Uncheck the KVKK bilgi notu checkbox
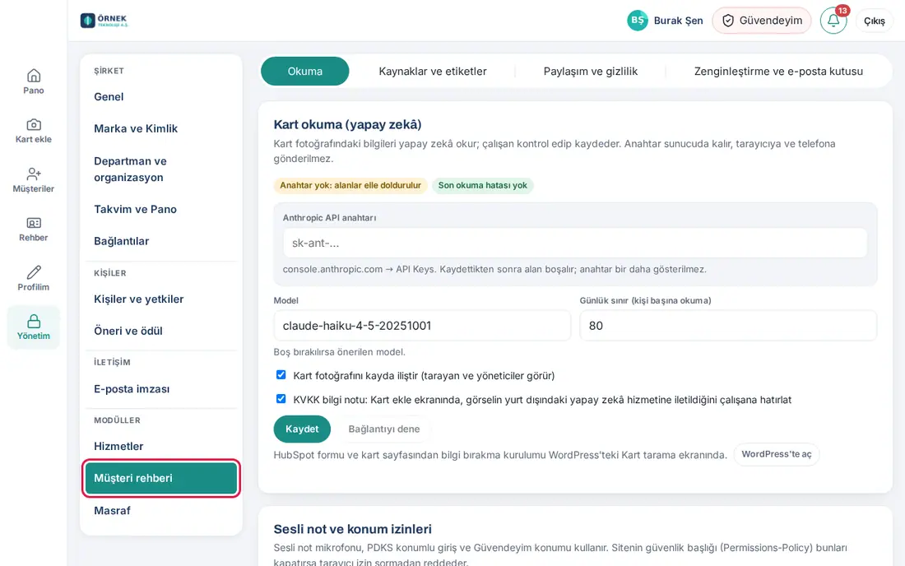The width and height of the screenshot is (905, 566). (x=281, y=399)
